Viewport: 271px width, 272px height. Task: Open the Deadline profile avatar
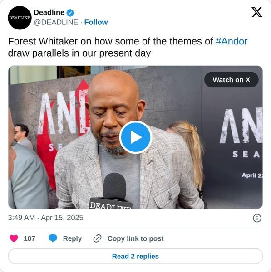click(x=20, y=18)
